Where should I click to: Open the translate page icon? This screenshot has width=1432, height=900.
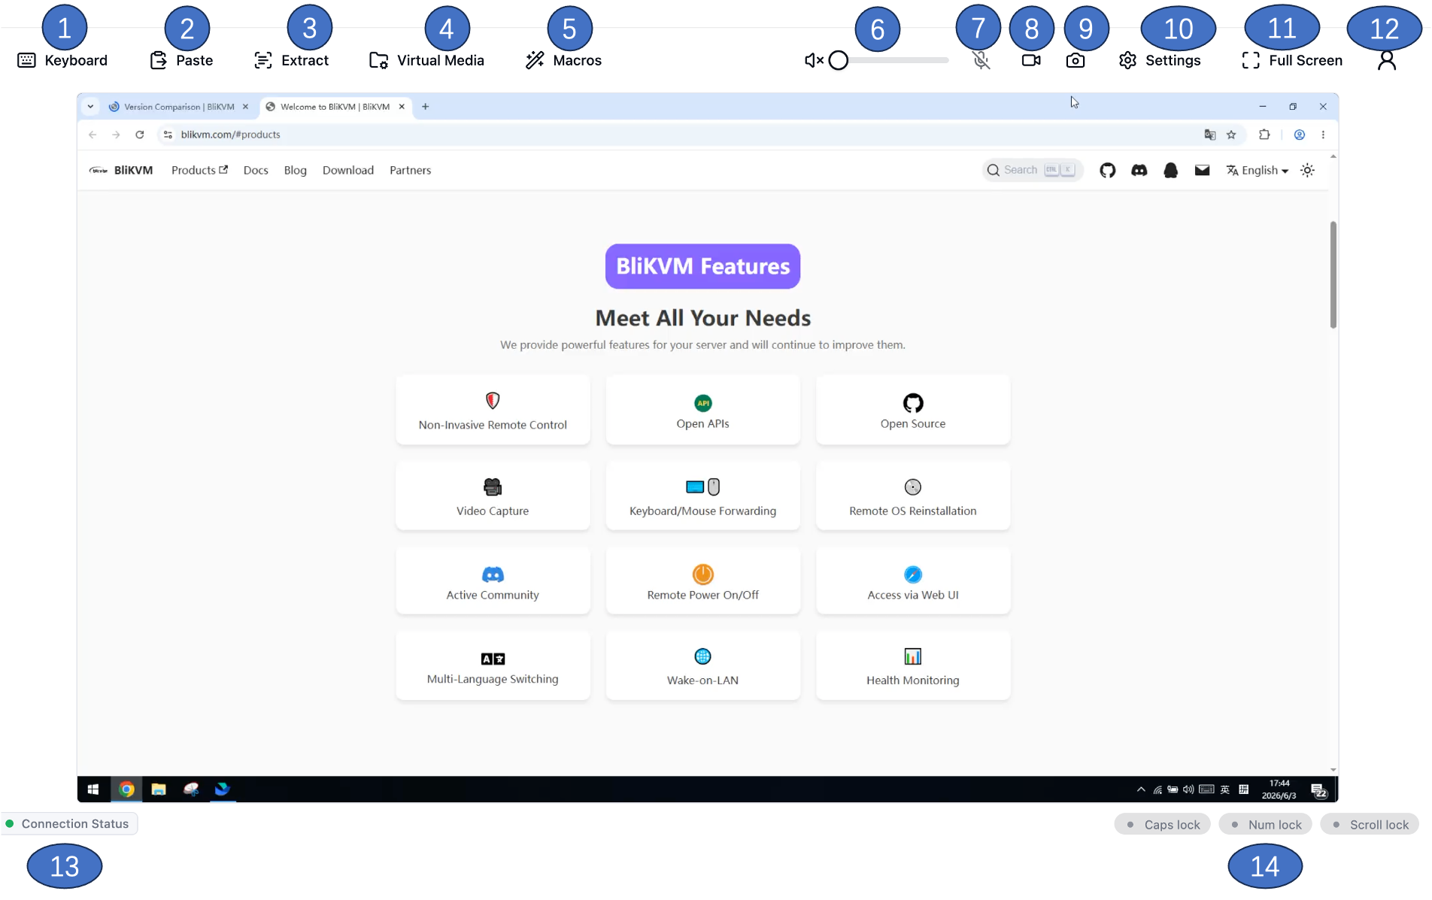click(x=1209, y=135)
